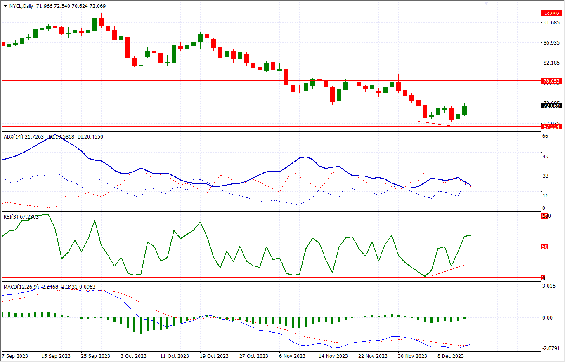
Task: Click the current price tag 72.069
Action: click(x=551, y=106)
